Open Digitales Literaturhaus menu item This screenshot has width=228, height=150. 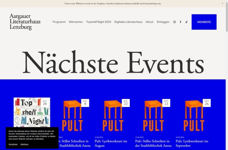(128, 22)
